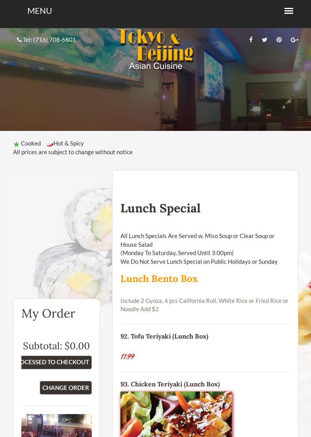Open the Twitter social icon

(x=265, y=40)
